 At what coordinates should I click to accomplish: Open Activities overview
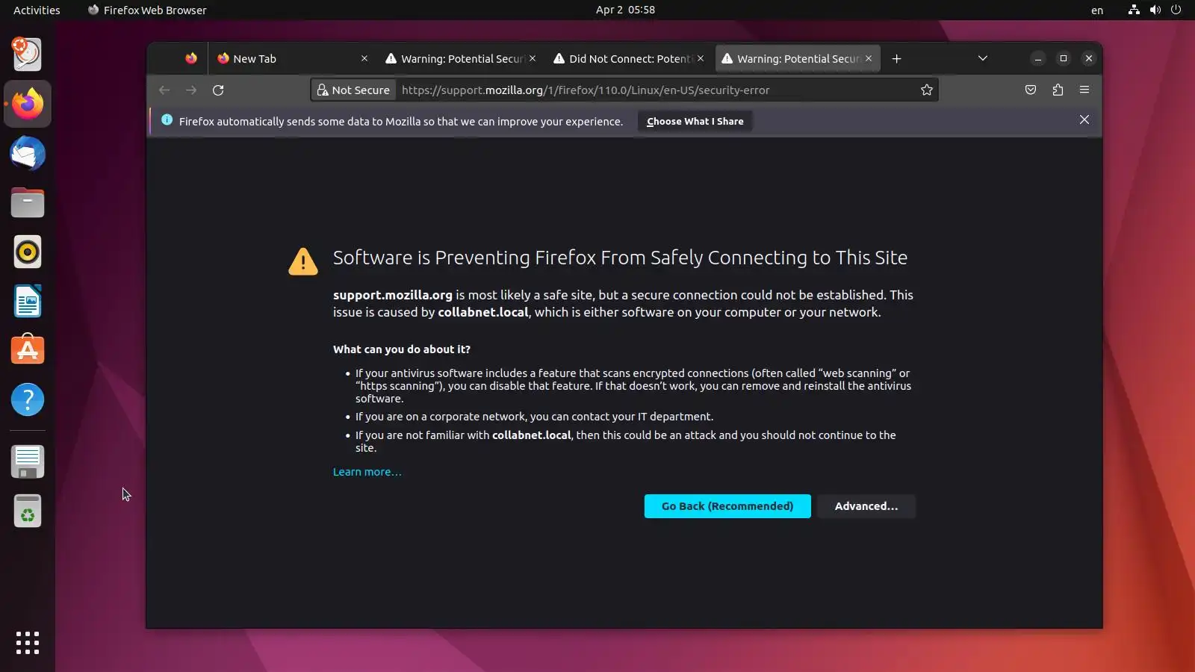(x=37, y=10)
